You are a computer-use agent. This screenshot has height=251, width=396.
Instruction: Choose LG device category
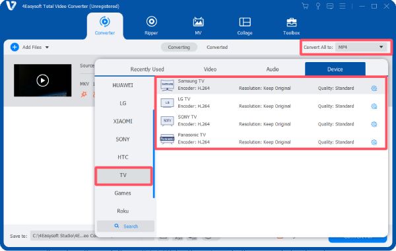[x=123, y=103]
